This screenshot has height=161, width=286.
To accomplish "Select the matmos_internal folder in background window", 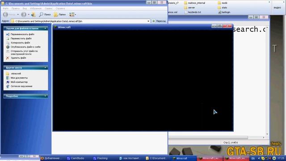I will 195,3.
